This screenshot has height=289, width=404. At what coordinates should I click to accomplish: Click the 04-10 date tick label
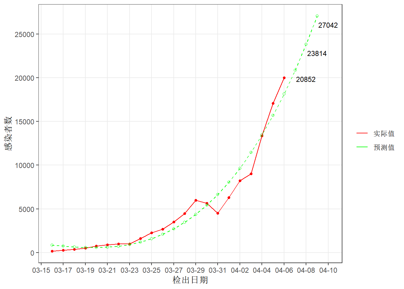pyautogui.click(x=328, y=270)
